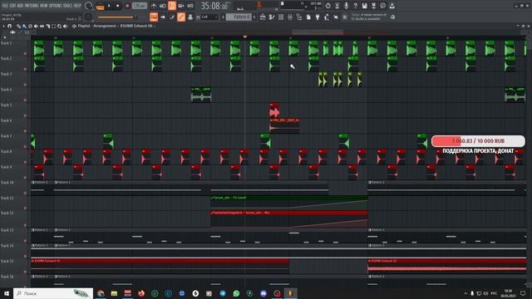Toggle the highlighted multilink to controllers link icon
The image size is (532, 299).
click(x=181, y=17)
